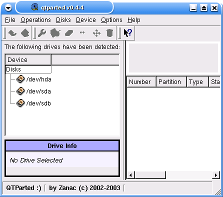Click the Format partition eraser icon

[x=69, y=33]
